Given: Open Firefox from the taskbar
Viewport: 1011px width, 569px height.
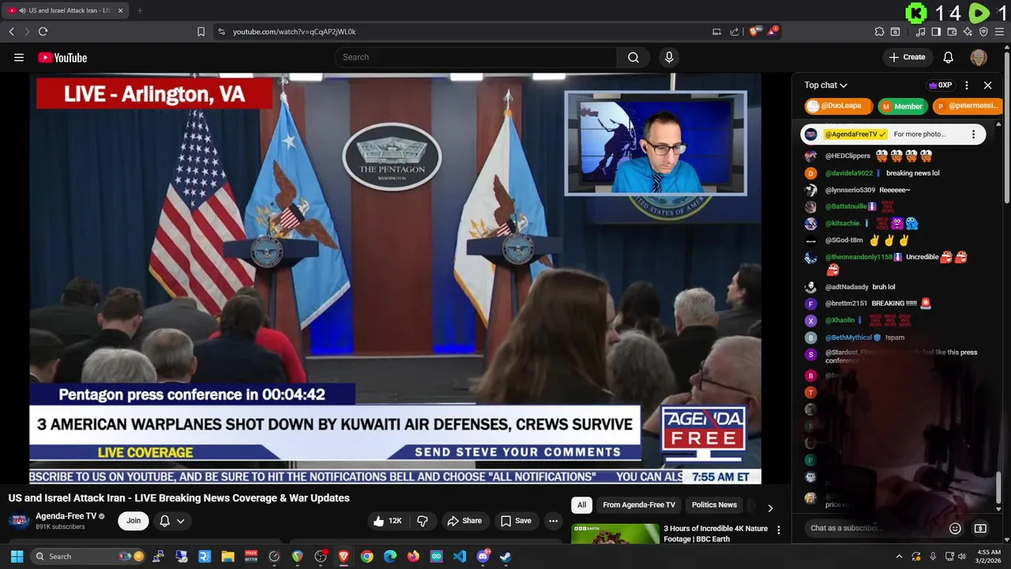Looking at the screenshot, I should 413,556.
